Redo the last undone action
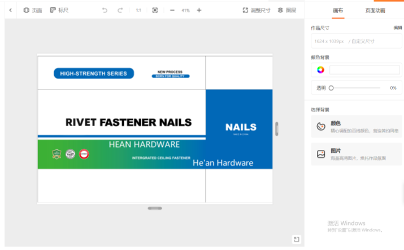The image size is (404, 250). pyautogui.click(x=120, y=10)
